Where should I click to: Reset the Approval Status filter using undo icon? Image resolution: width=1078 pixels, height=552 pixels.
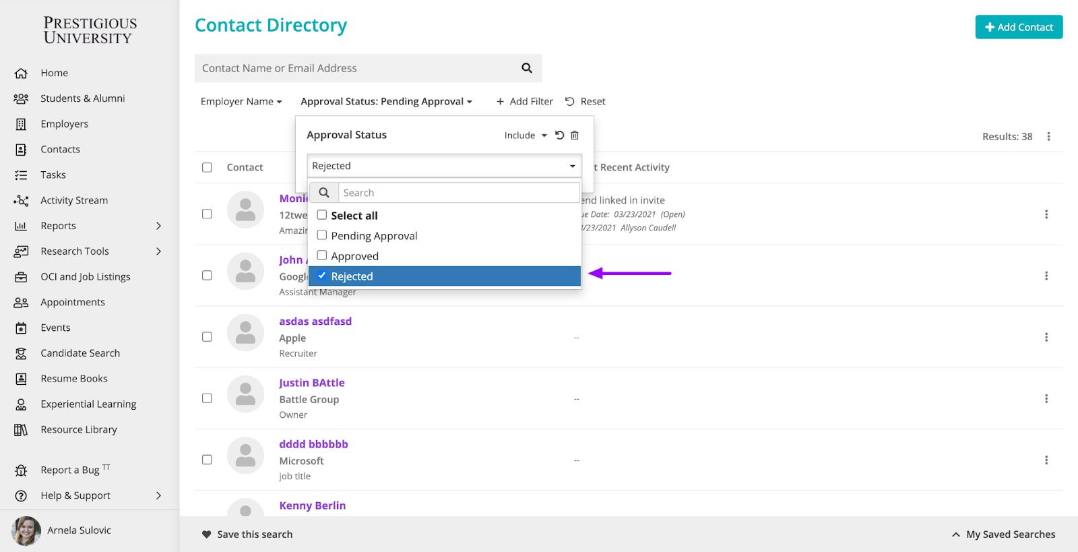[x=559, y=135]
